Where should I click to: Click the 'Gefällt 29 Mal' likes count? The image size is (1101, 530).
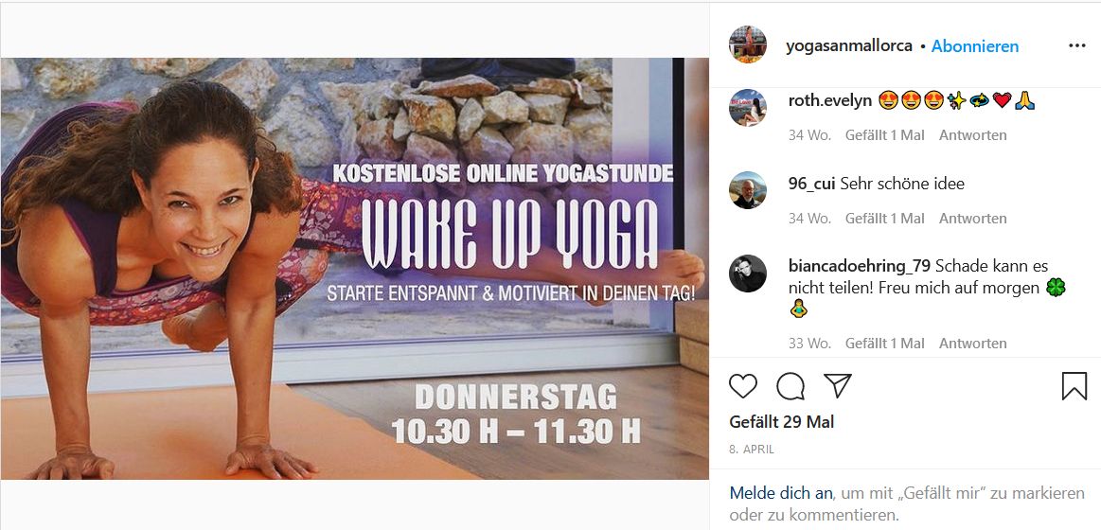[782, 422]
